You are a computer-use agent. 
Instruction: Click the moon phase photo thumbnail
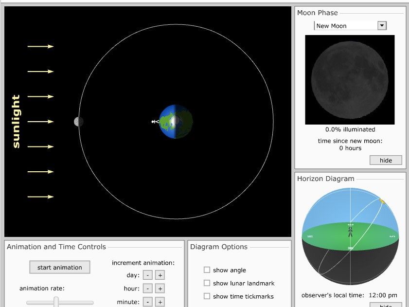click(x=349, y=79)
